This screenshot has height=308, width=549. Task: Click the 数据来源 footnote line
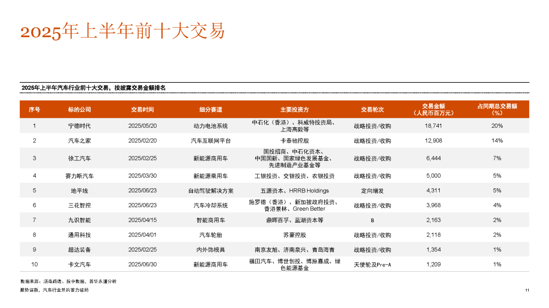tap(68, 282)
